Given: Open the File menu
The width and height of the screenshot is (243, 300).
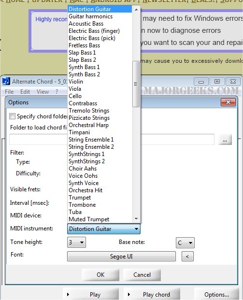Looking at the screenshot, I should tap(9, 92).
